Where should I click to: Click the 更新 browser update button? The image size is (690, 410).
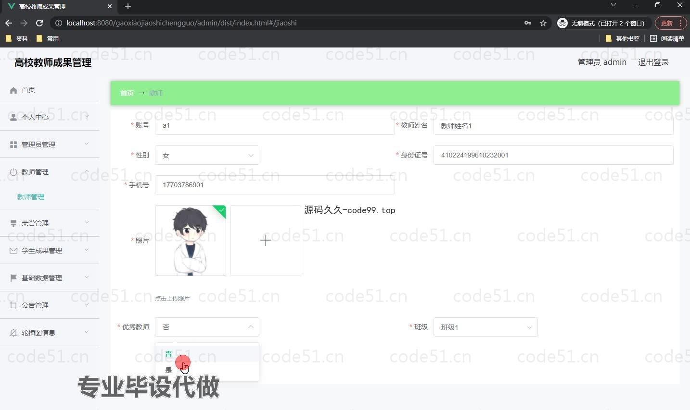[670, 23]
